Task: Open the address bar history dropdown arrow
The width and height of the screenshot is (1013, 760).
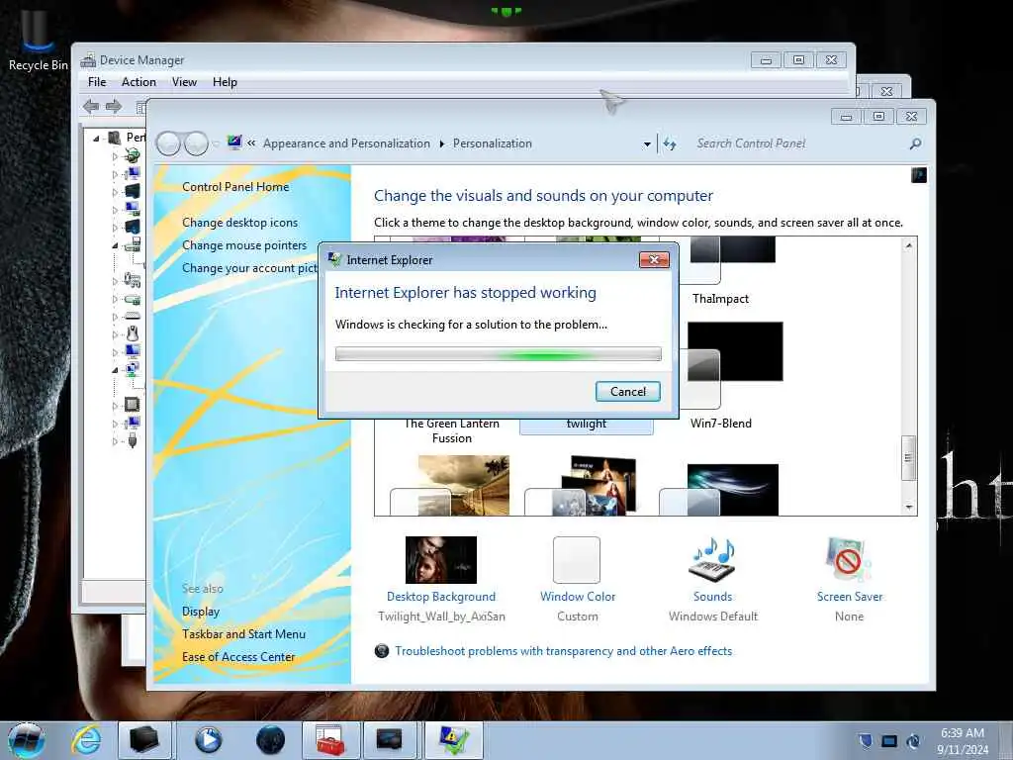Action: [x=647, y=144]
